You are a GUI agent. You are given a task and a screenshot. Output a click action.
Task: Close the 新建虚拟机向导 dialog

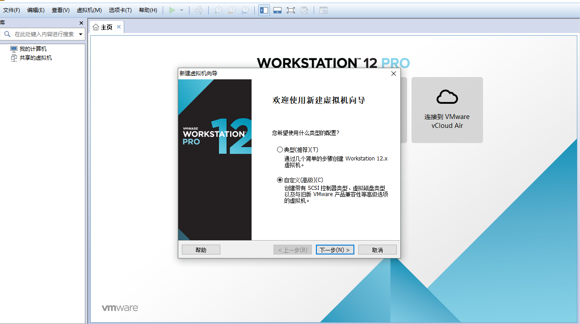tap(393, 74)
